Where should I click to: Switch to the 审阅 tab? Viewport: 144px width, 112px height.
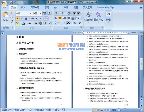(x=66, y=8)
